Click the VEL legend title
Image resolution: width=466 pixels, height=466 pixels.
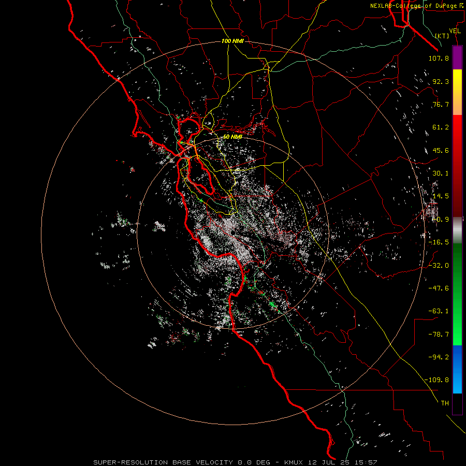(455, 31)
